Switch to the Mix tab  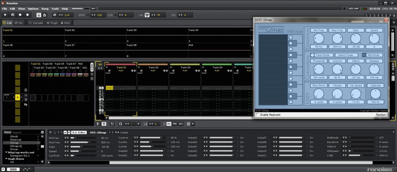click(19, 23)
